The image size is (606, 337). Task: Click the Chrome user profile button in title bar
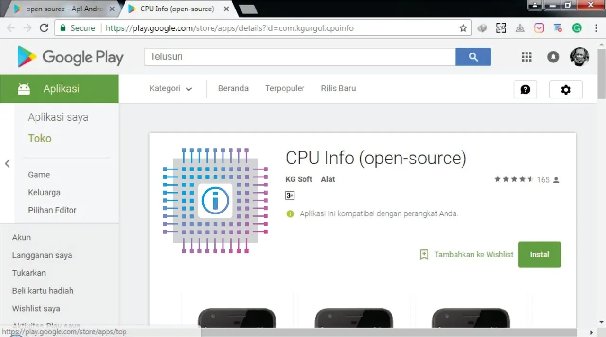coord(535,5)
